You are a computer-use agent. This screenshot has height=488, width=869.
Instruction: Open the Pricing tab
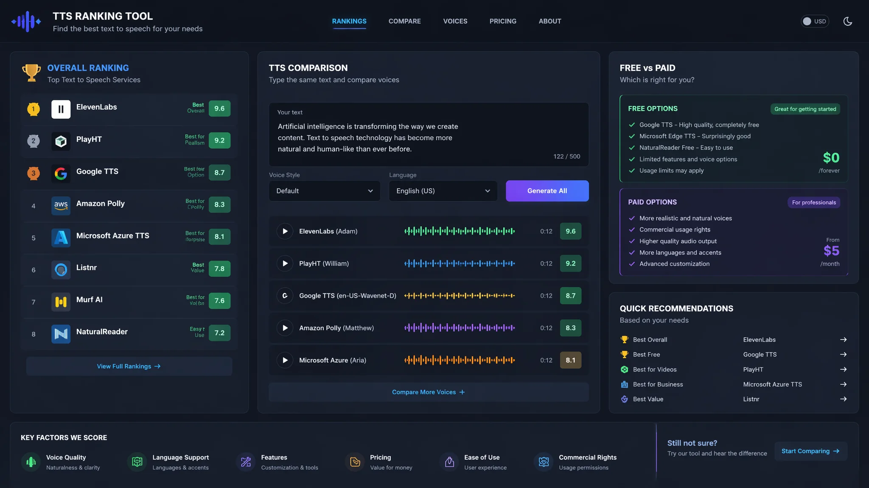point(503,21)
